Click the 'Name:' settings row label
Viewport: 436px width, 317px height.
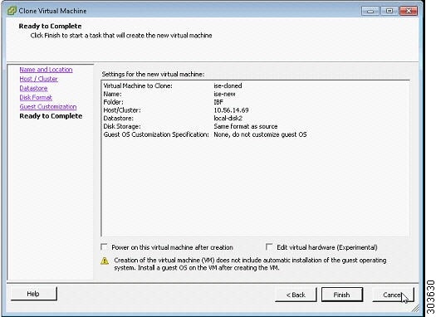point(112,94)
